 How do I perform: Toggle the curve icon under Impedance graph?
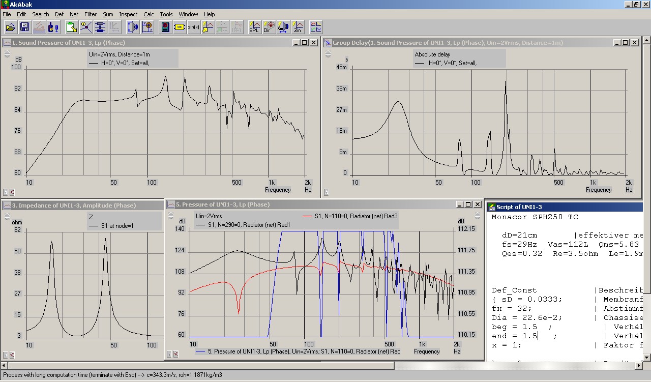point(12,355)
